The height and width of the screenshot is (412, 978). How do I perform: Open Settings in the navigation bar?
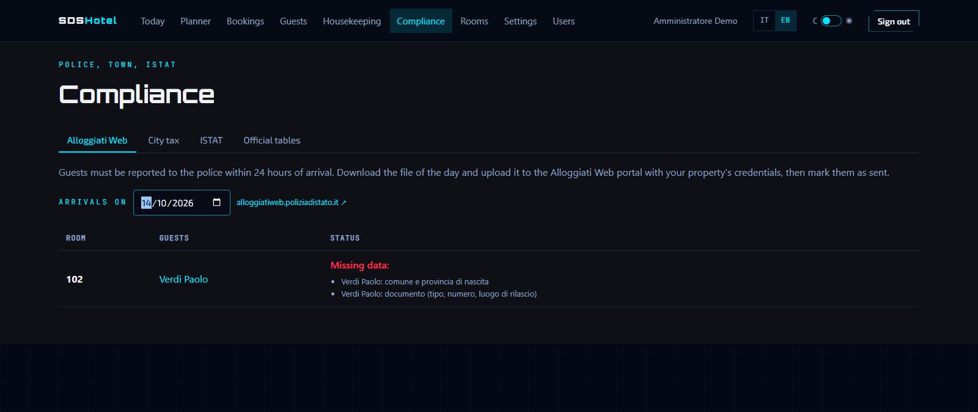tap(520, 21)
